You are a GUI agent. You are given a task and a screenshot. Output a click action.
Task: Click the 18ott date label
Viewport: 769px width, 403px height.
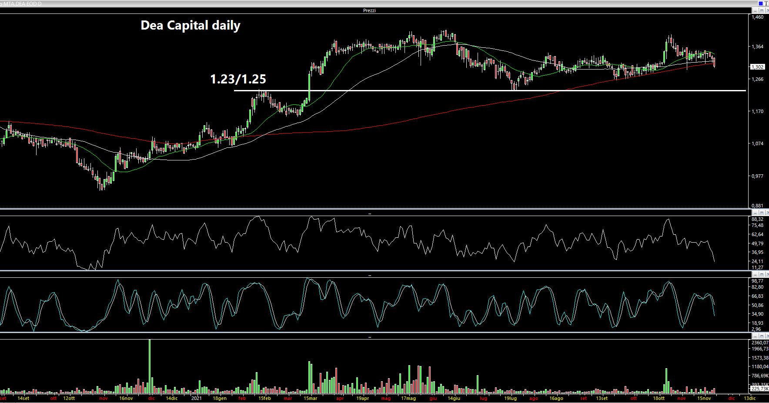coord(659,398)
